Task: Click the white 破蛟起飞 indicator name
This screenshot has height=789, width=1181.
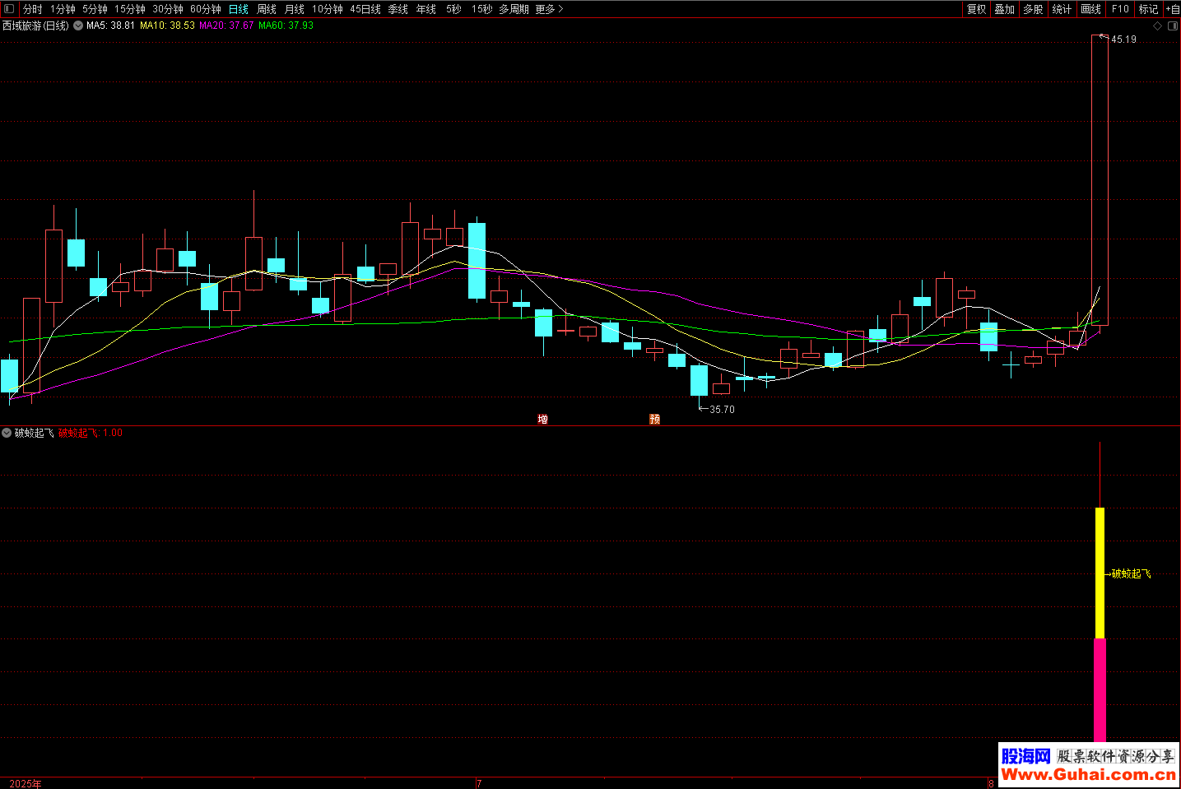Action: click(35, 433)
